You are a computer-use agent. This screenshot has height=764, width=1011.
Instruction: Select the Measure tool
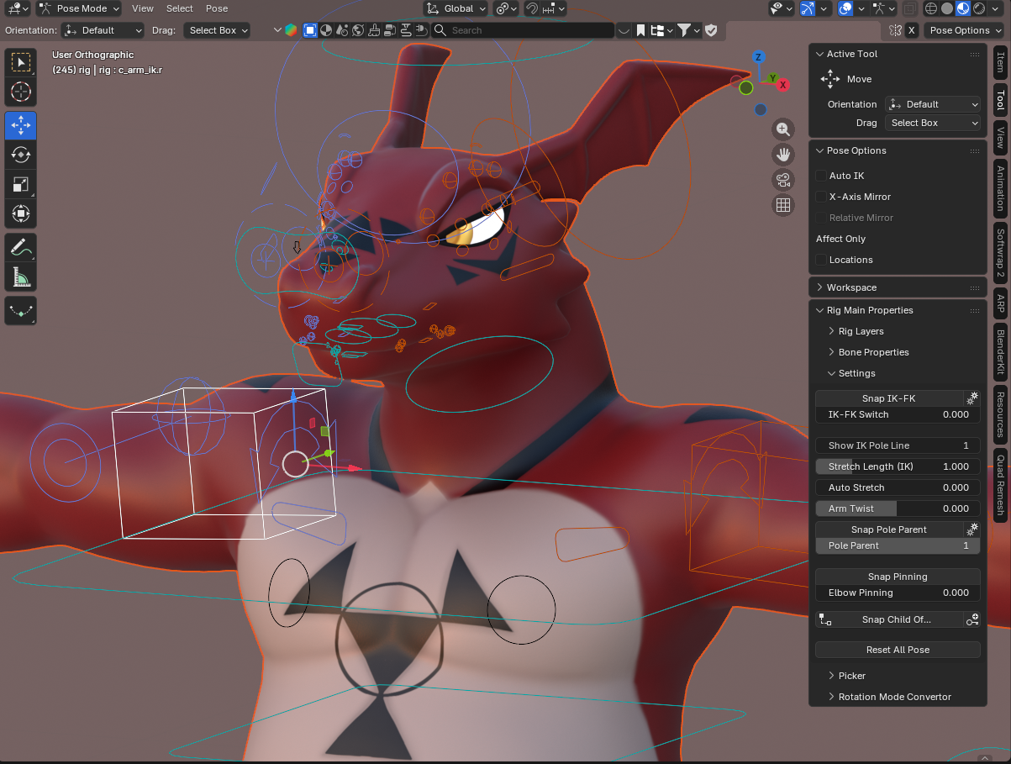tap(21, 277)
